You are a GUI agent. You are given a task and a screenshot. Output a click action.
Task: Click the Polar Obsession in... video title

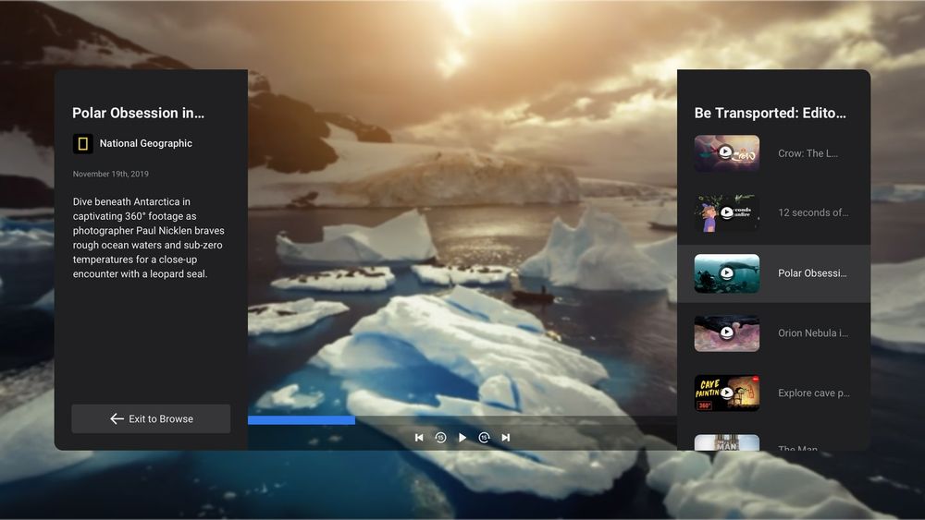[138, 113]
